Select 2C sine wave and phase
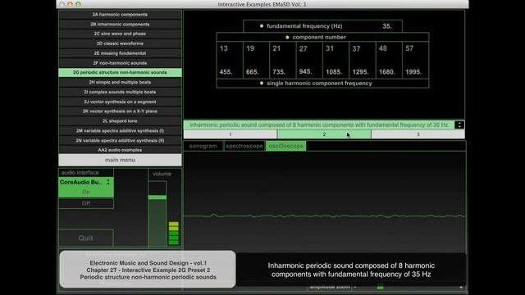525x295 pixels. (x=121, y=34)
